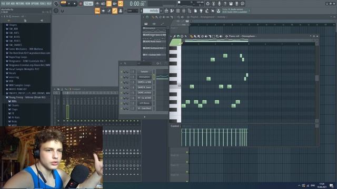Mute the Sampler channel green light
Viewport: 337px width, 189px height.
click(122, 71)
